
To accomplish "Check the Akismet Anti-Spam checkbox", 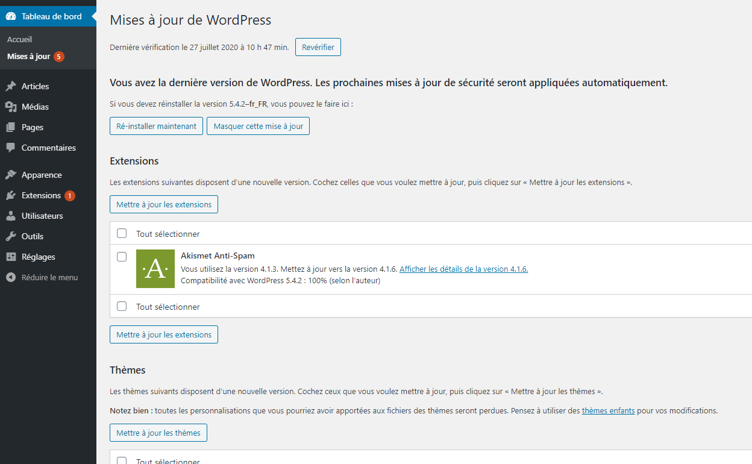I will (122, 257).
